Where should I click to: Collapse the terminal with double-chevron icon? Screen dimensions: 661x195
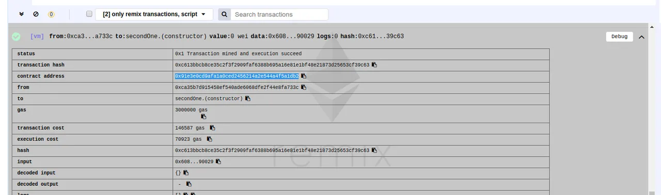coord(21,14)
